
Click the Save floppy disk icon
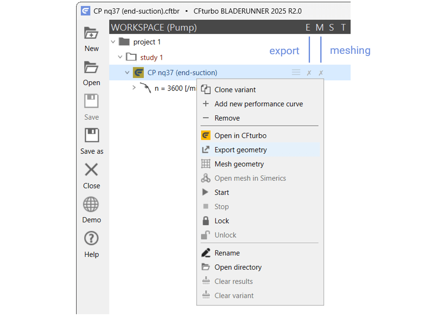click(91, 101)
